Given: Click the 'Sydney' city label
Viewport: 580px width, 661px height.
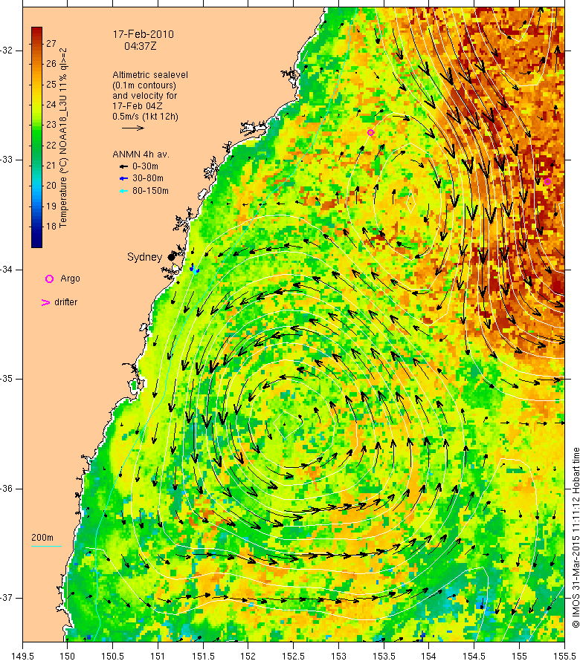Looking at the screenshot, I should click(144, 257).
